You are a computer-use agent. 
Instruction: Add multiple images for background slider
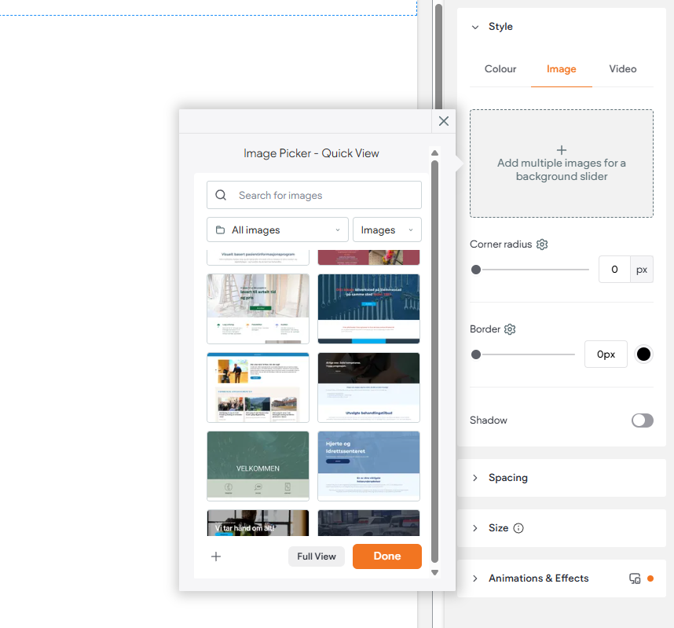562,163
